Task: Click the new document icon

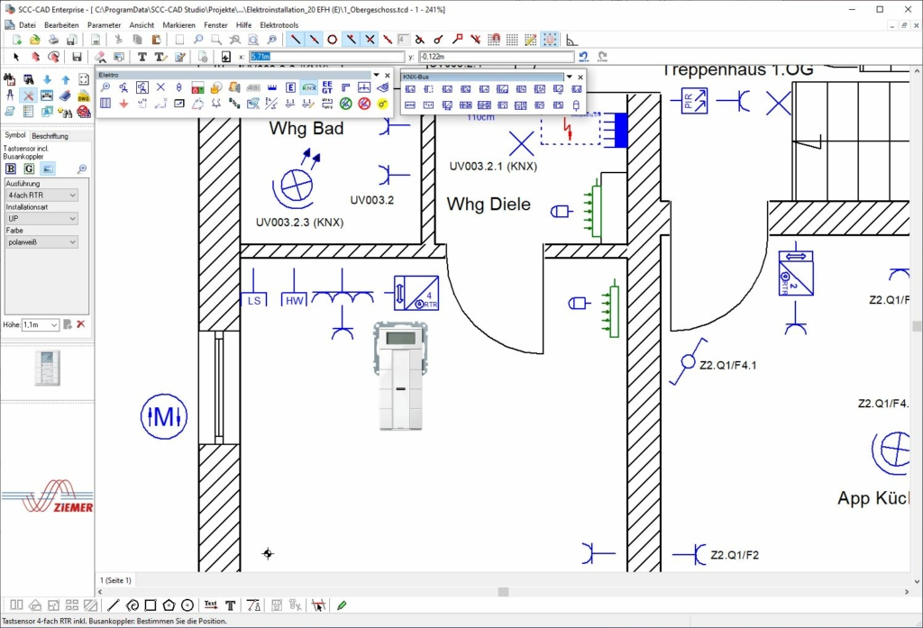Action: (16, 40)
